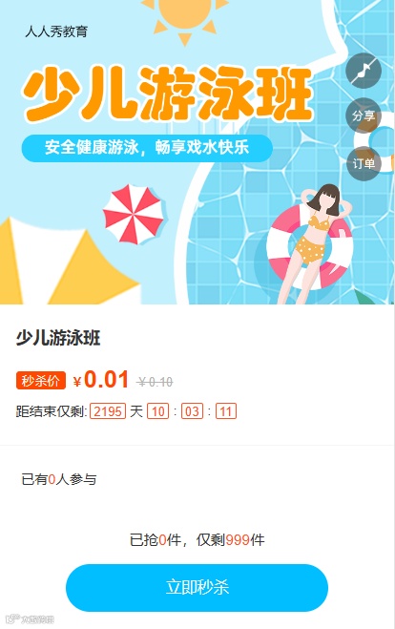Image resolution: width=395 pixels, height=629 pixels.
Task: Click the 安全健康游泳 slogan pill
Action: click(147, 148)
